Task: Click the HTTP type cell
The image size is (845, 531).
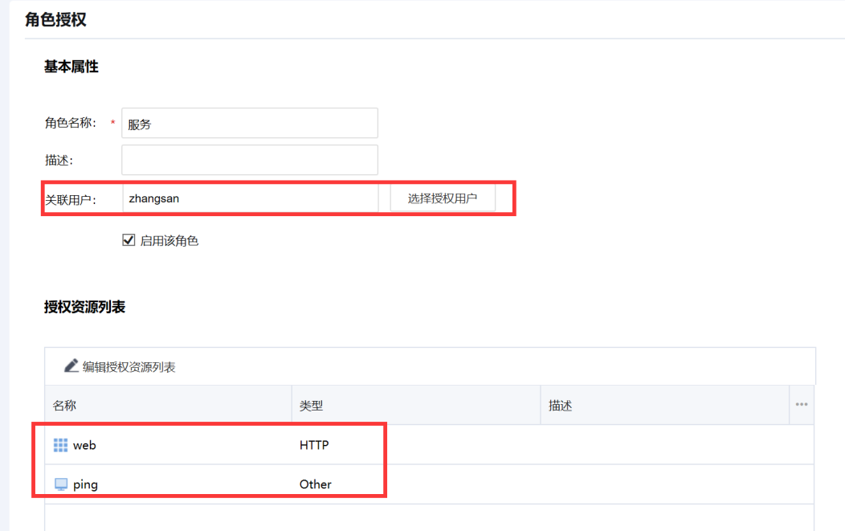Action: 314,445
